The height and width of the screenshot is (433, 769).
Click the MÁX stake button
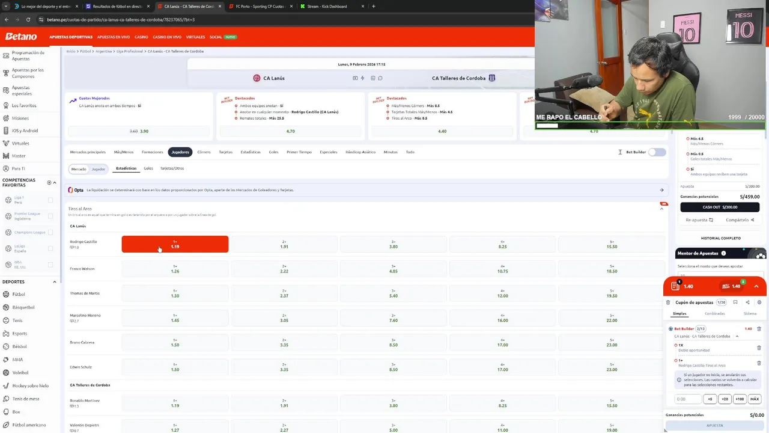coord(755,399)
